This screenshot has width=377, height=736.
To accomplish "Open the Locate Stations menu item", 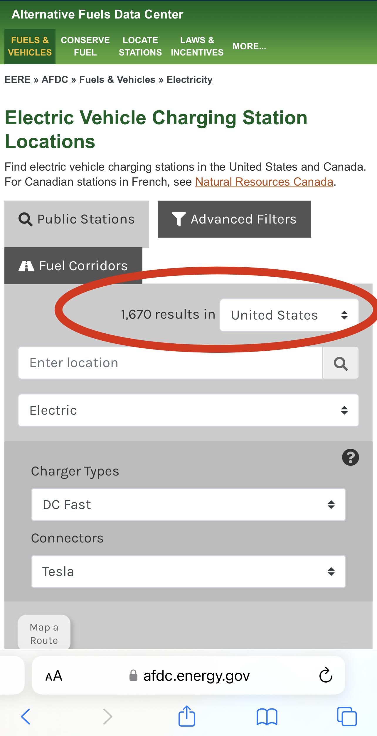I will coord(140,46).
